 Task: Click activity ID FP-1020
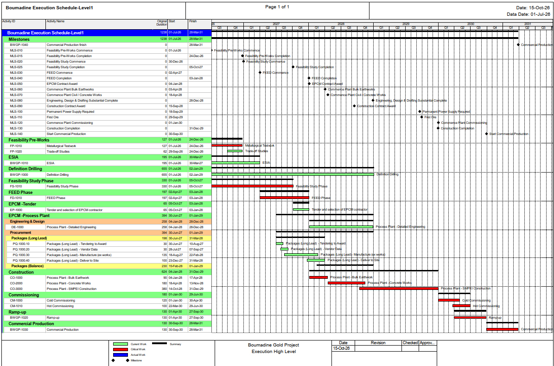tap(16, 151)
